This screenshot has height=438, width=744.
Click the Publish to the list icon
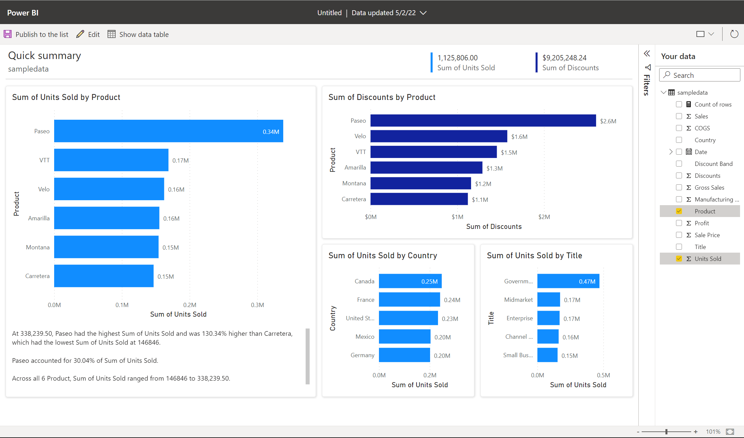8,34
